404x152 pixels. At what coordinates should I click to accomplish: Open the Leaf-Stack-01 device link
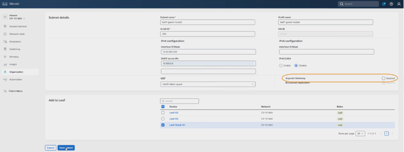(177, 125)
